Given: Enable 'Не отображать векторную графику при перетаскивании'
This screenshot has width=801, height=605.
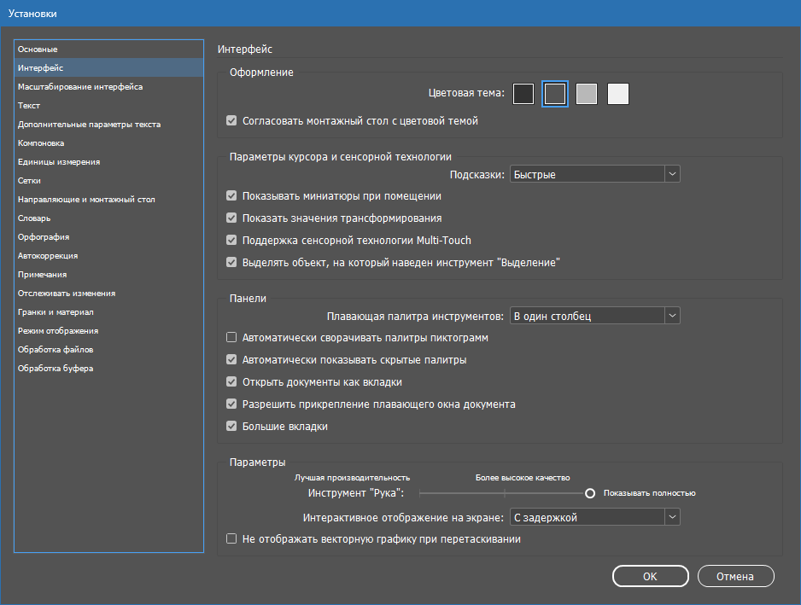Looking at the screenshot, I should [x=231, y=539].
